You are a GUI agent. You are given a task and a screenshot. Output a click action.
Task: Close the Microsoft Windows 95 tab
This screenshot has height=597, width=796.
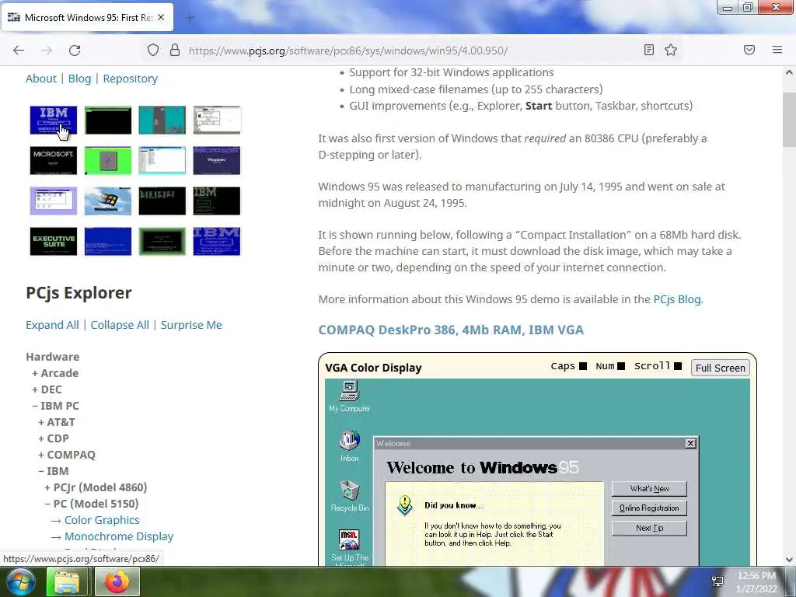[161, 17]
